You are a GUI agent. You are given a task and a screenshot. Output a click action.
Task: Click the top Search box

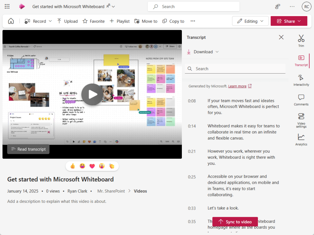tap(193, 7)
